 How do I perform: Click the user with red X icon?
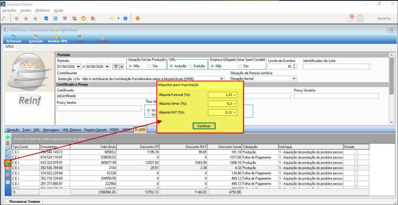click(x=8, y=176)
